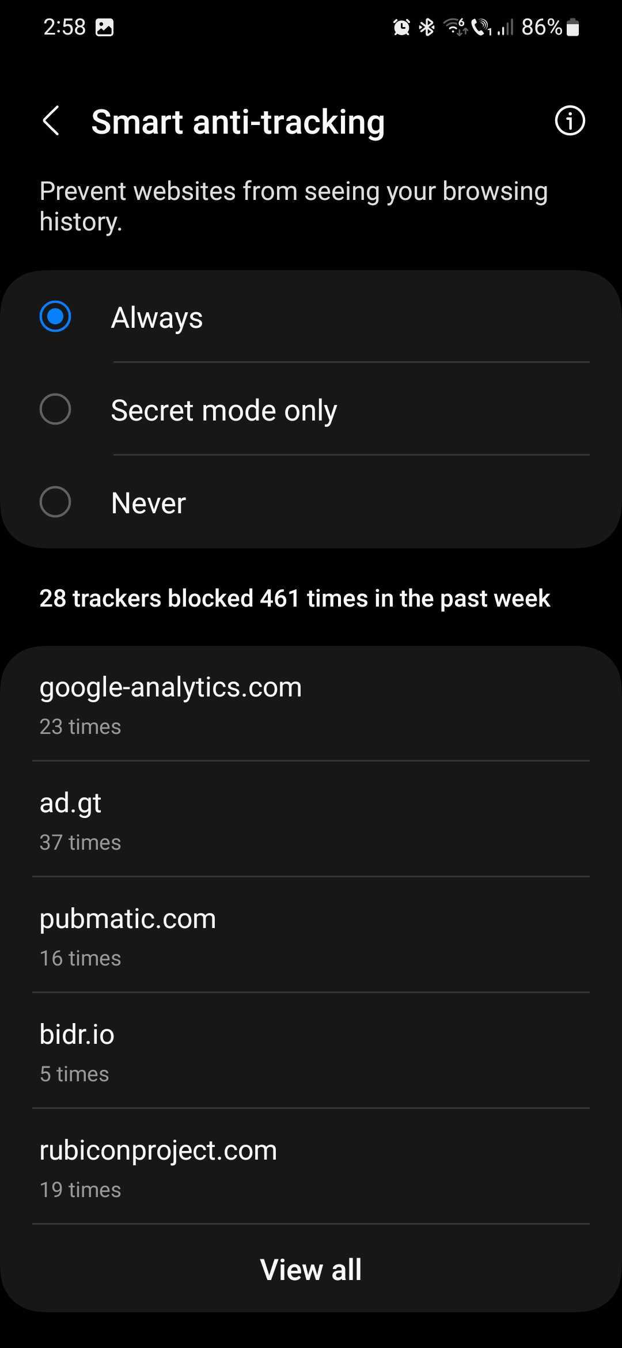Open the pubmatic.com tracker entry
Viewport: 622px width, 1348px height.
tap(311, 936)
